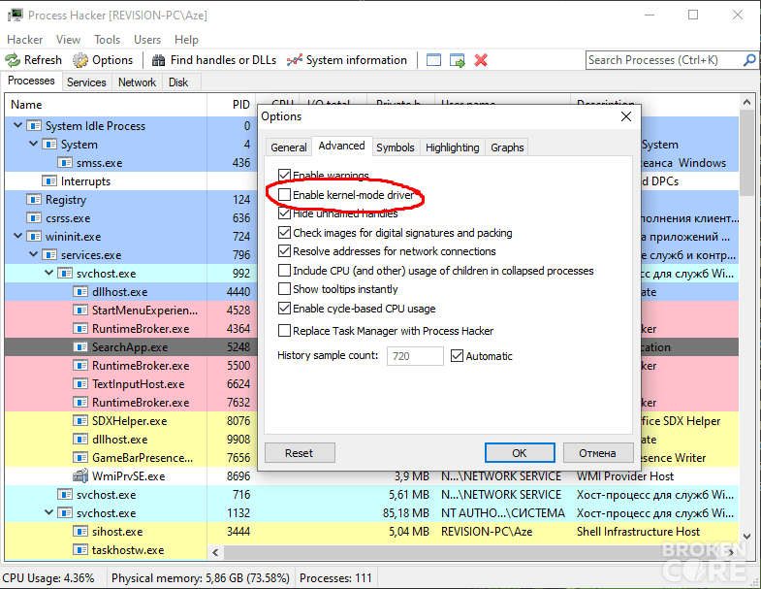Click the find window and thread icon

click(x=458, y=60)
